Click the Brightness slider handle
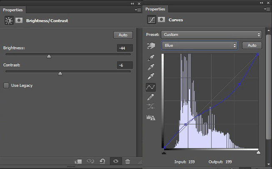Image resolution: width=272 pixels, height=169 pixels. coord(49,56)
